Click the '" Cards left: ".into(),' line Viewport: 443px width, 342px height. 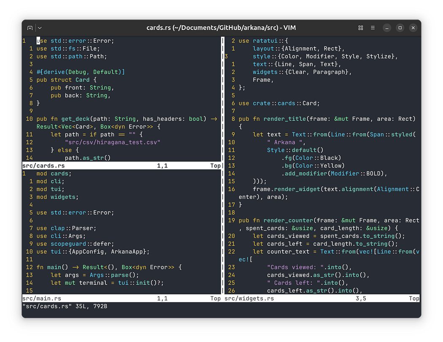308,283
